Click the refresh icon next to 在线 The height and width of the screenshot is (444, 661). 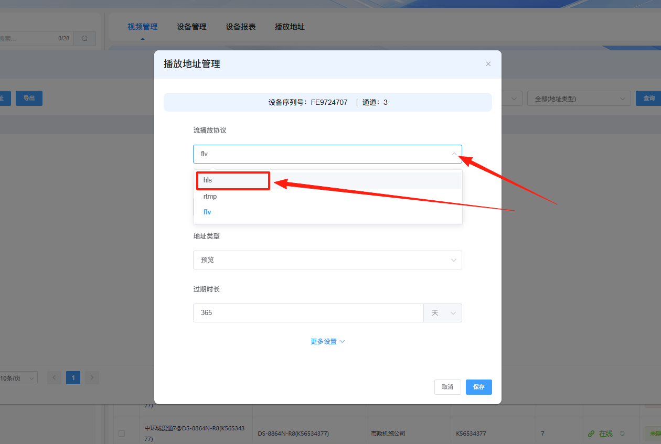(622, 434)
